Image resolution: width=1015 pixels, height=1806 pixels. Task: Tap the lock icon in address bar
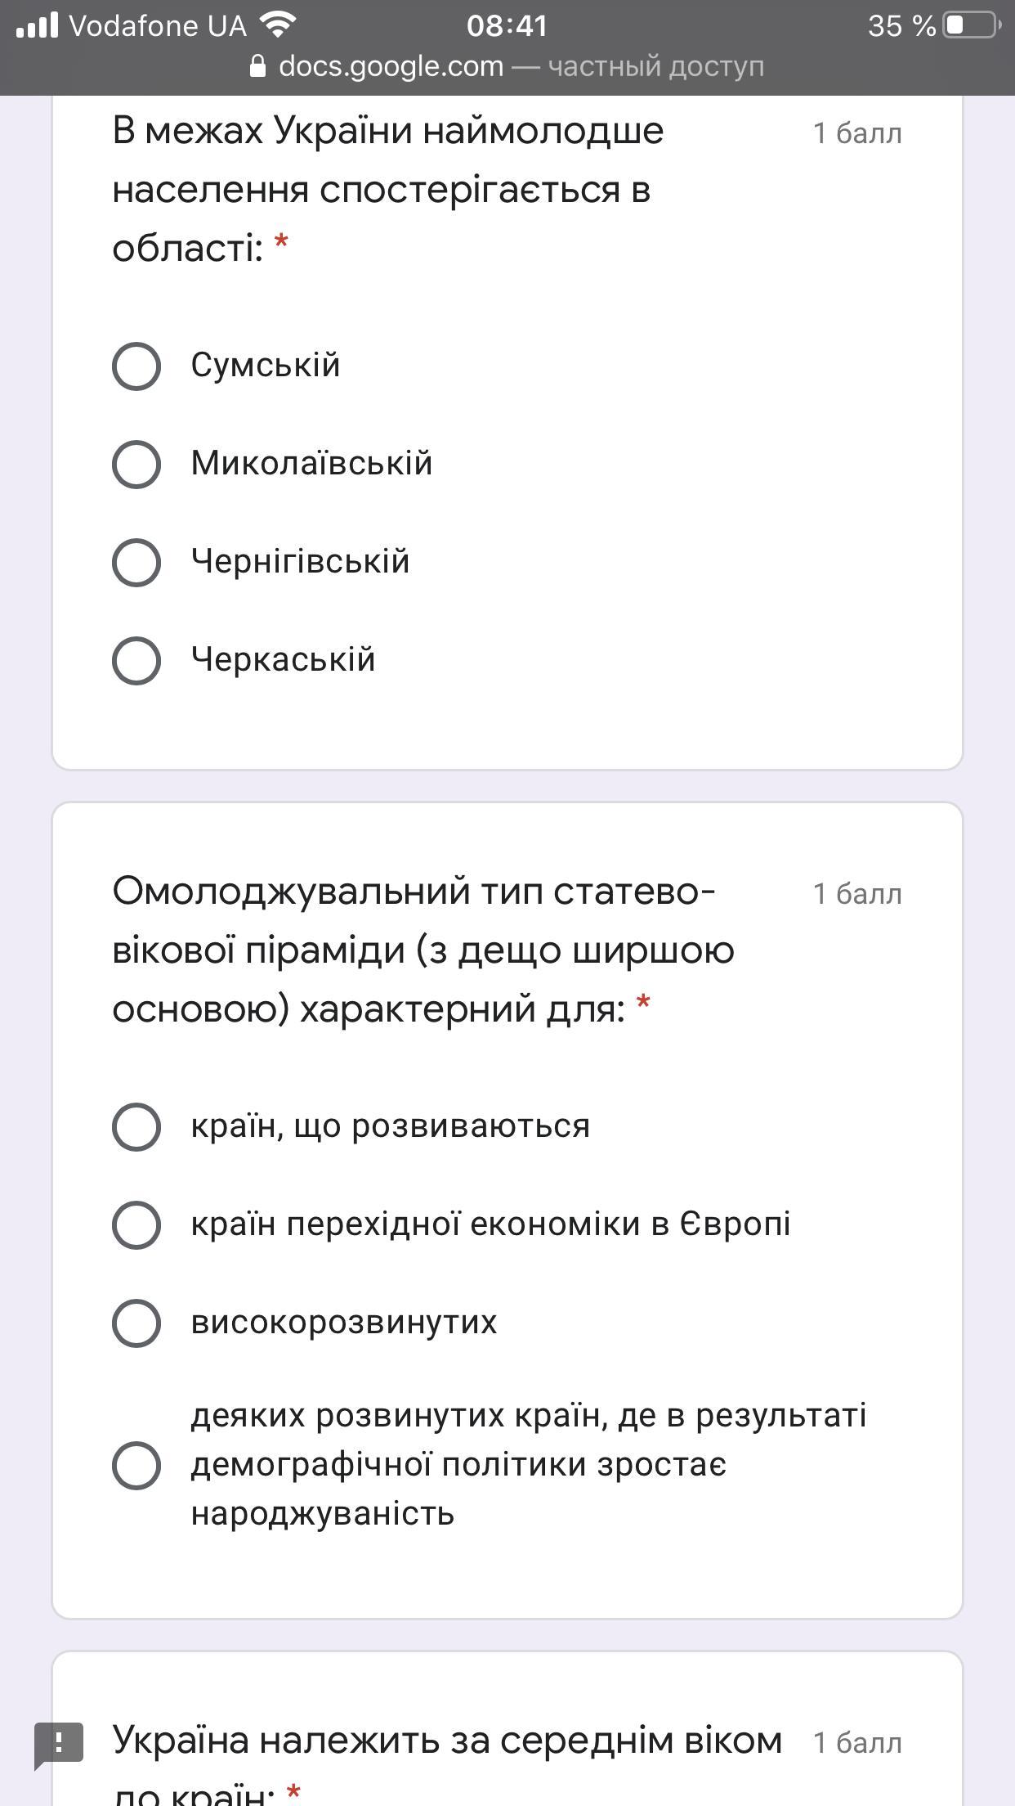coord(257,66)
